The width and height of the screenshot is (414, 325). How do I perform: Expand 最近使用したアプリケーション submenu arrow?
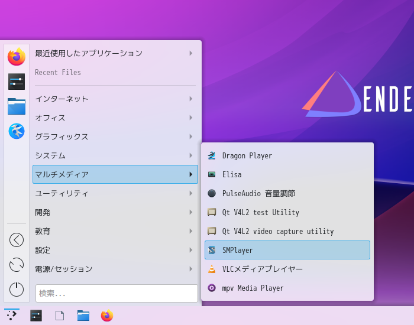click(x=191, y=53)
